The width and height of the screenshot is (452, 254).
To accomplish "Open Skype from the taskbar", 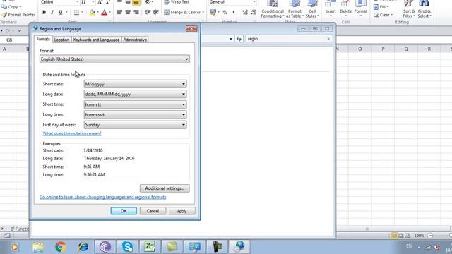I will click(x=127, y=247).
